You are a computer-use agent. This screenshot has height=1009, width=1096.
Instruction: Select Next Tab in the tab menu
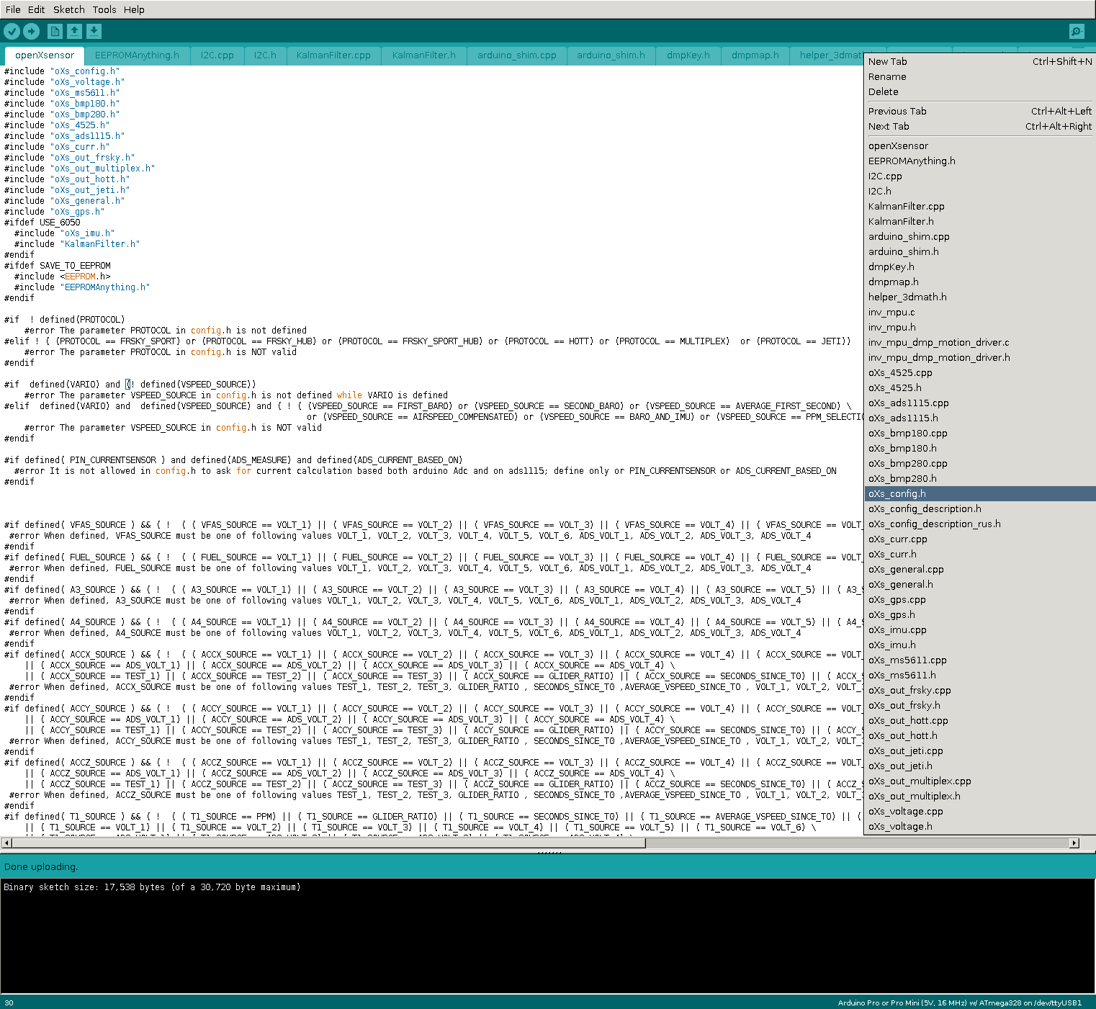tap(888, 127)
